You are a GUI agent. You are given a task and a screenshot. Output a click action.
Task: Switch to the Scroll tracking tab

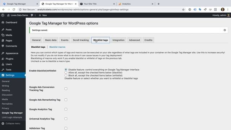click(x=81, y=40)
